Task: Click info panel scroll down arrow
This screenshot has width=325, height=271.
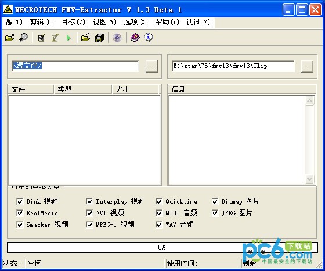Action: (310, 179)
